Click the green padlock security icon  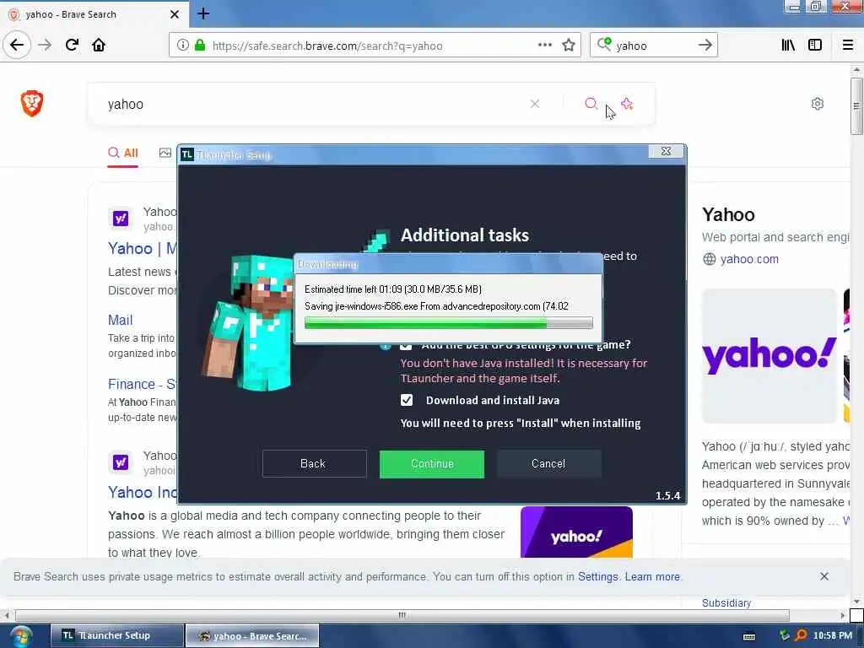[200, 46]
